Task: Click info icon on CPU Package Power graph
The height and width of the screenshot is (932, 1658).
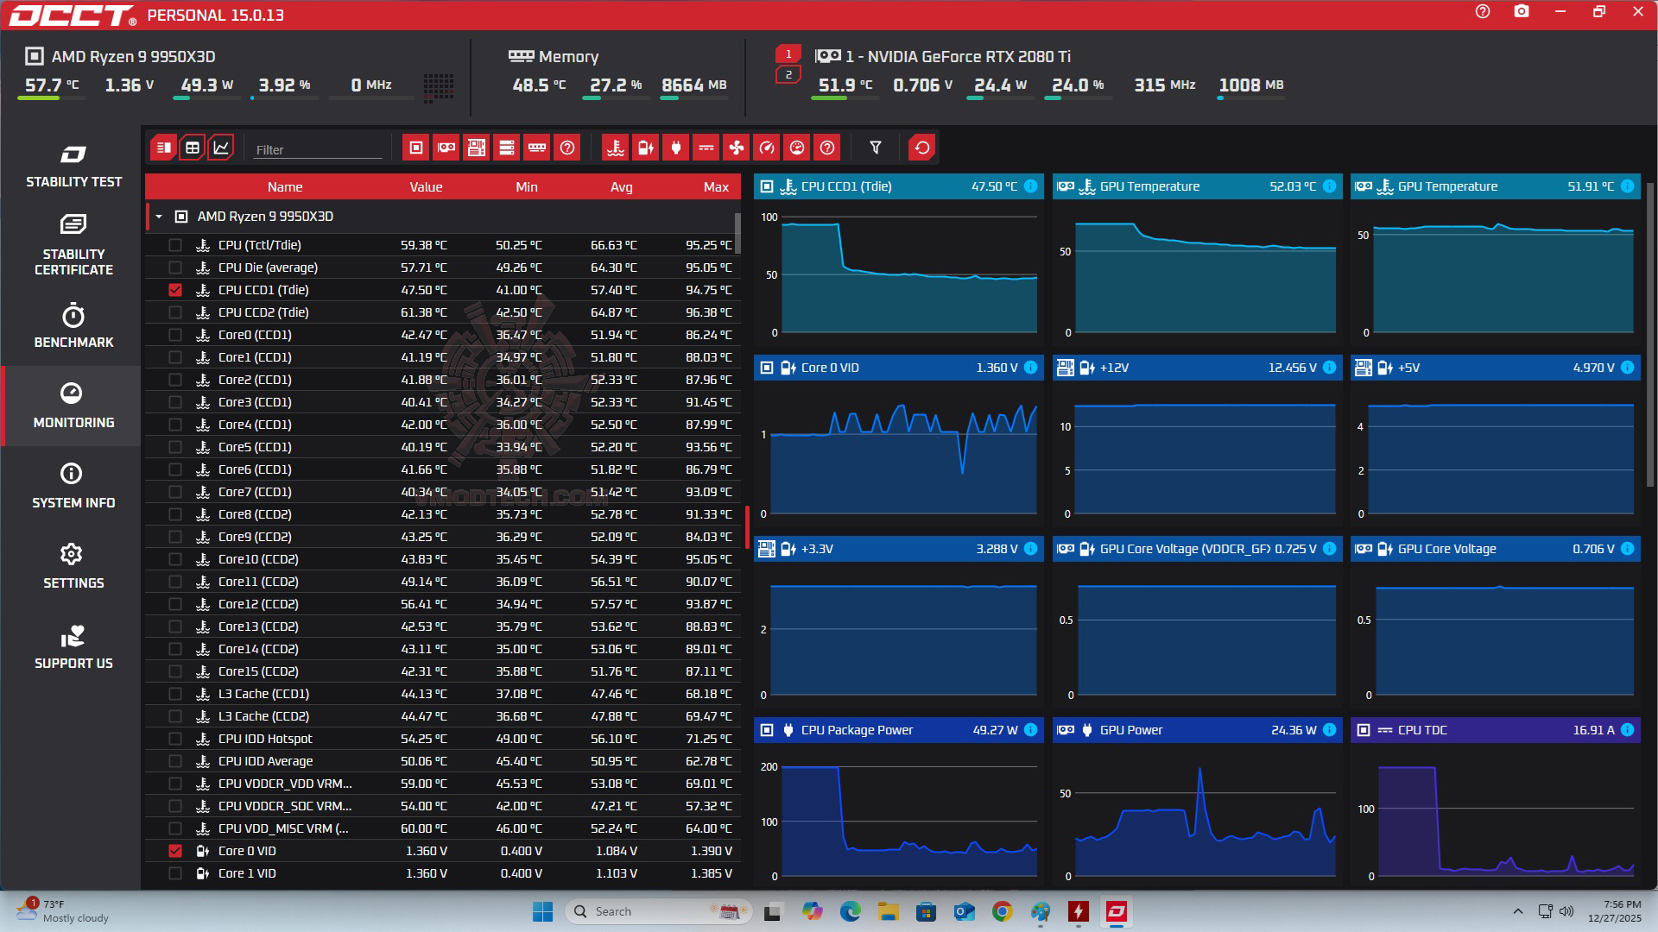Action: coord(1030,730)
